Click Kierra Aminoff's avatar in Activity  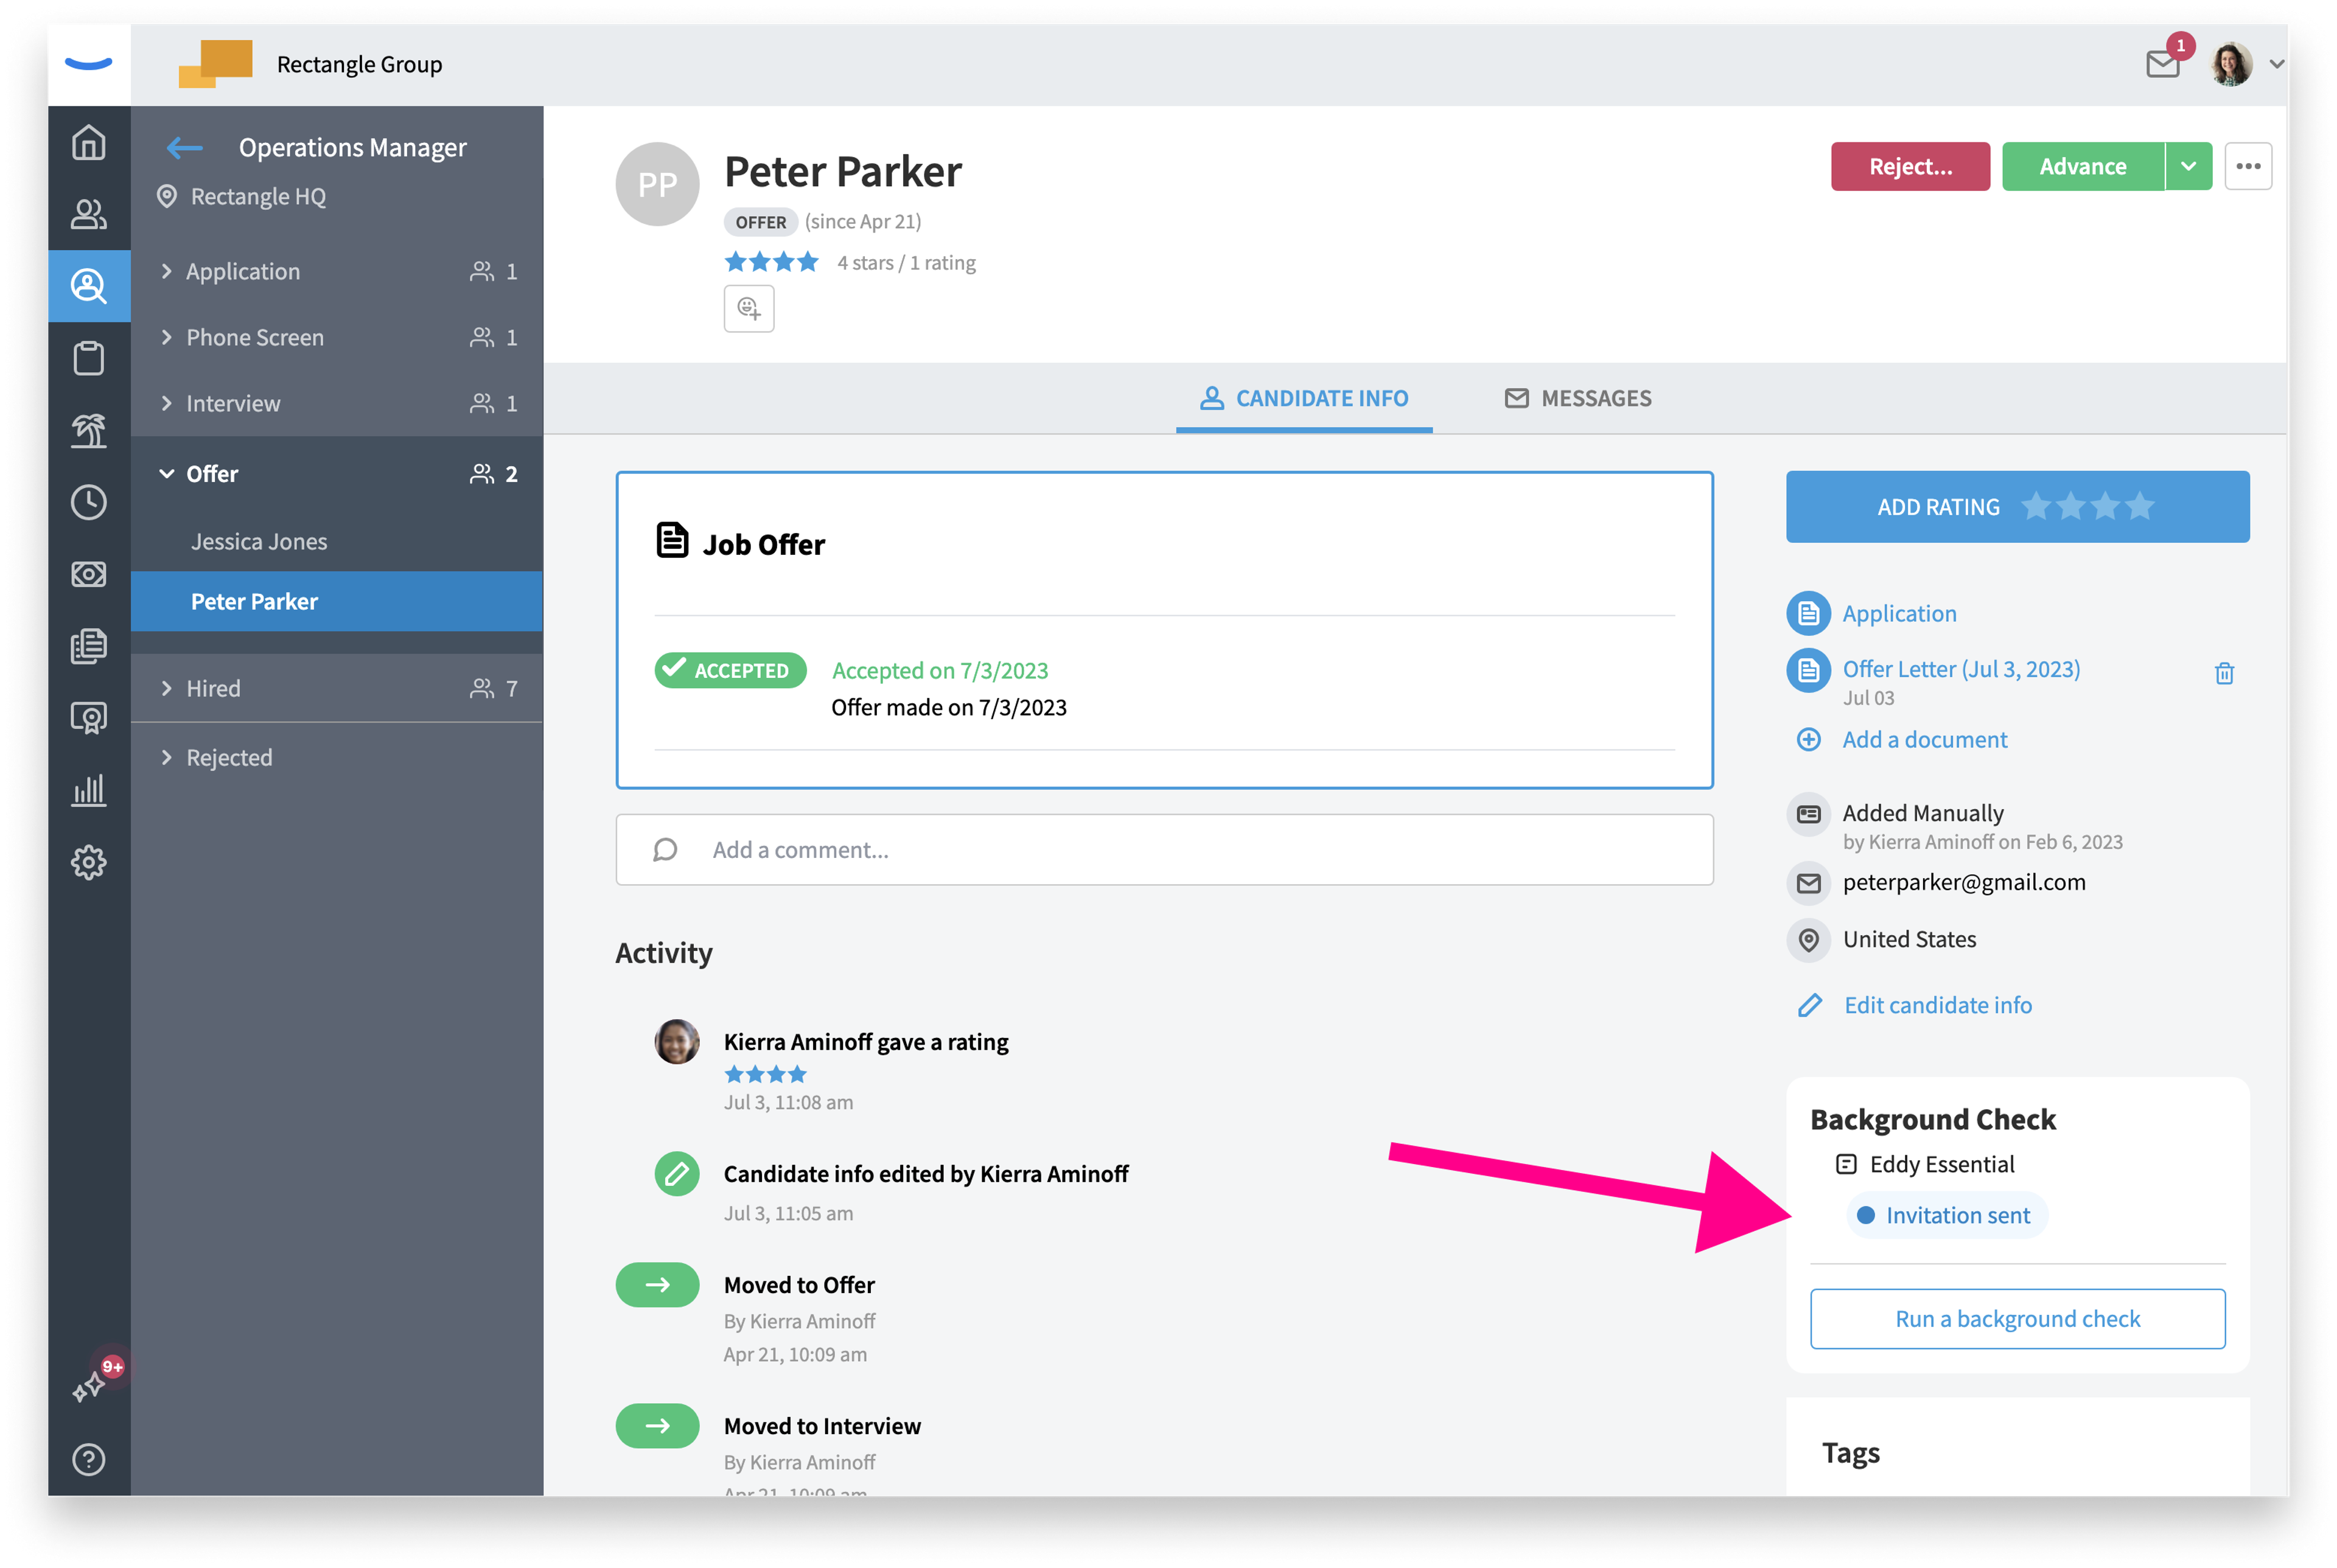[x=677, y=1042]
